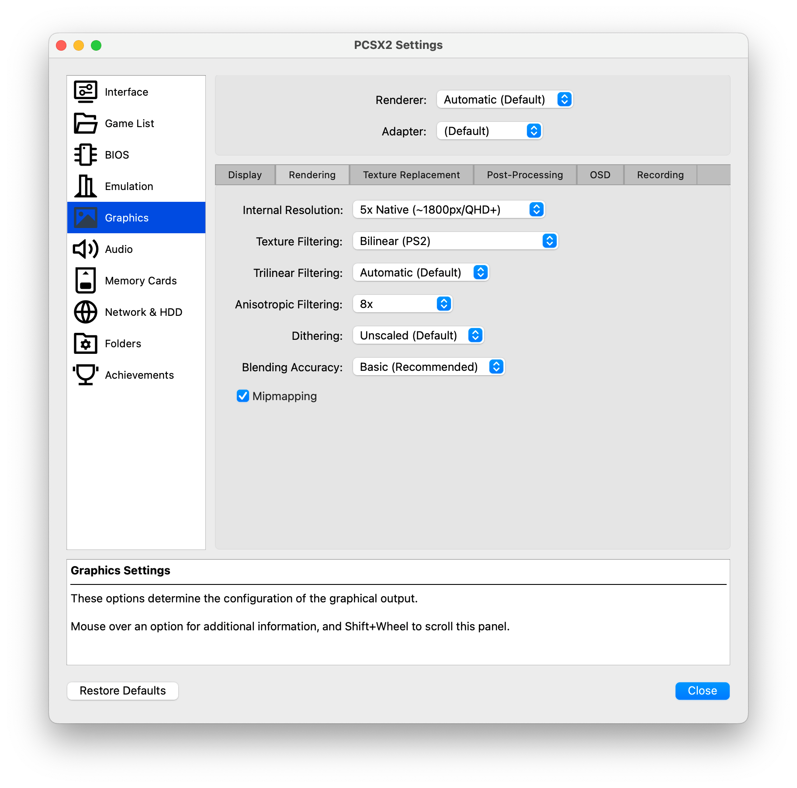This screenshot has height=788, width=797.
Task: Select the Game List label
Action: pos(129,123)
